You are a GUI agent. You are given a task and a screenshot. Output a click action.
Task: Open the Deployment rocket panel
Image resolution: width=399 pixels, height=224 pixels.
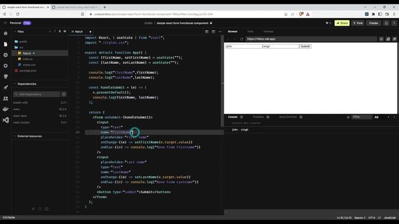(x=6, y=87)
